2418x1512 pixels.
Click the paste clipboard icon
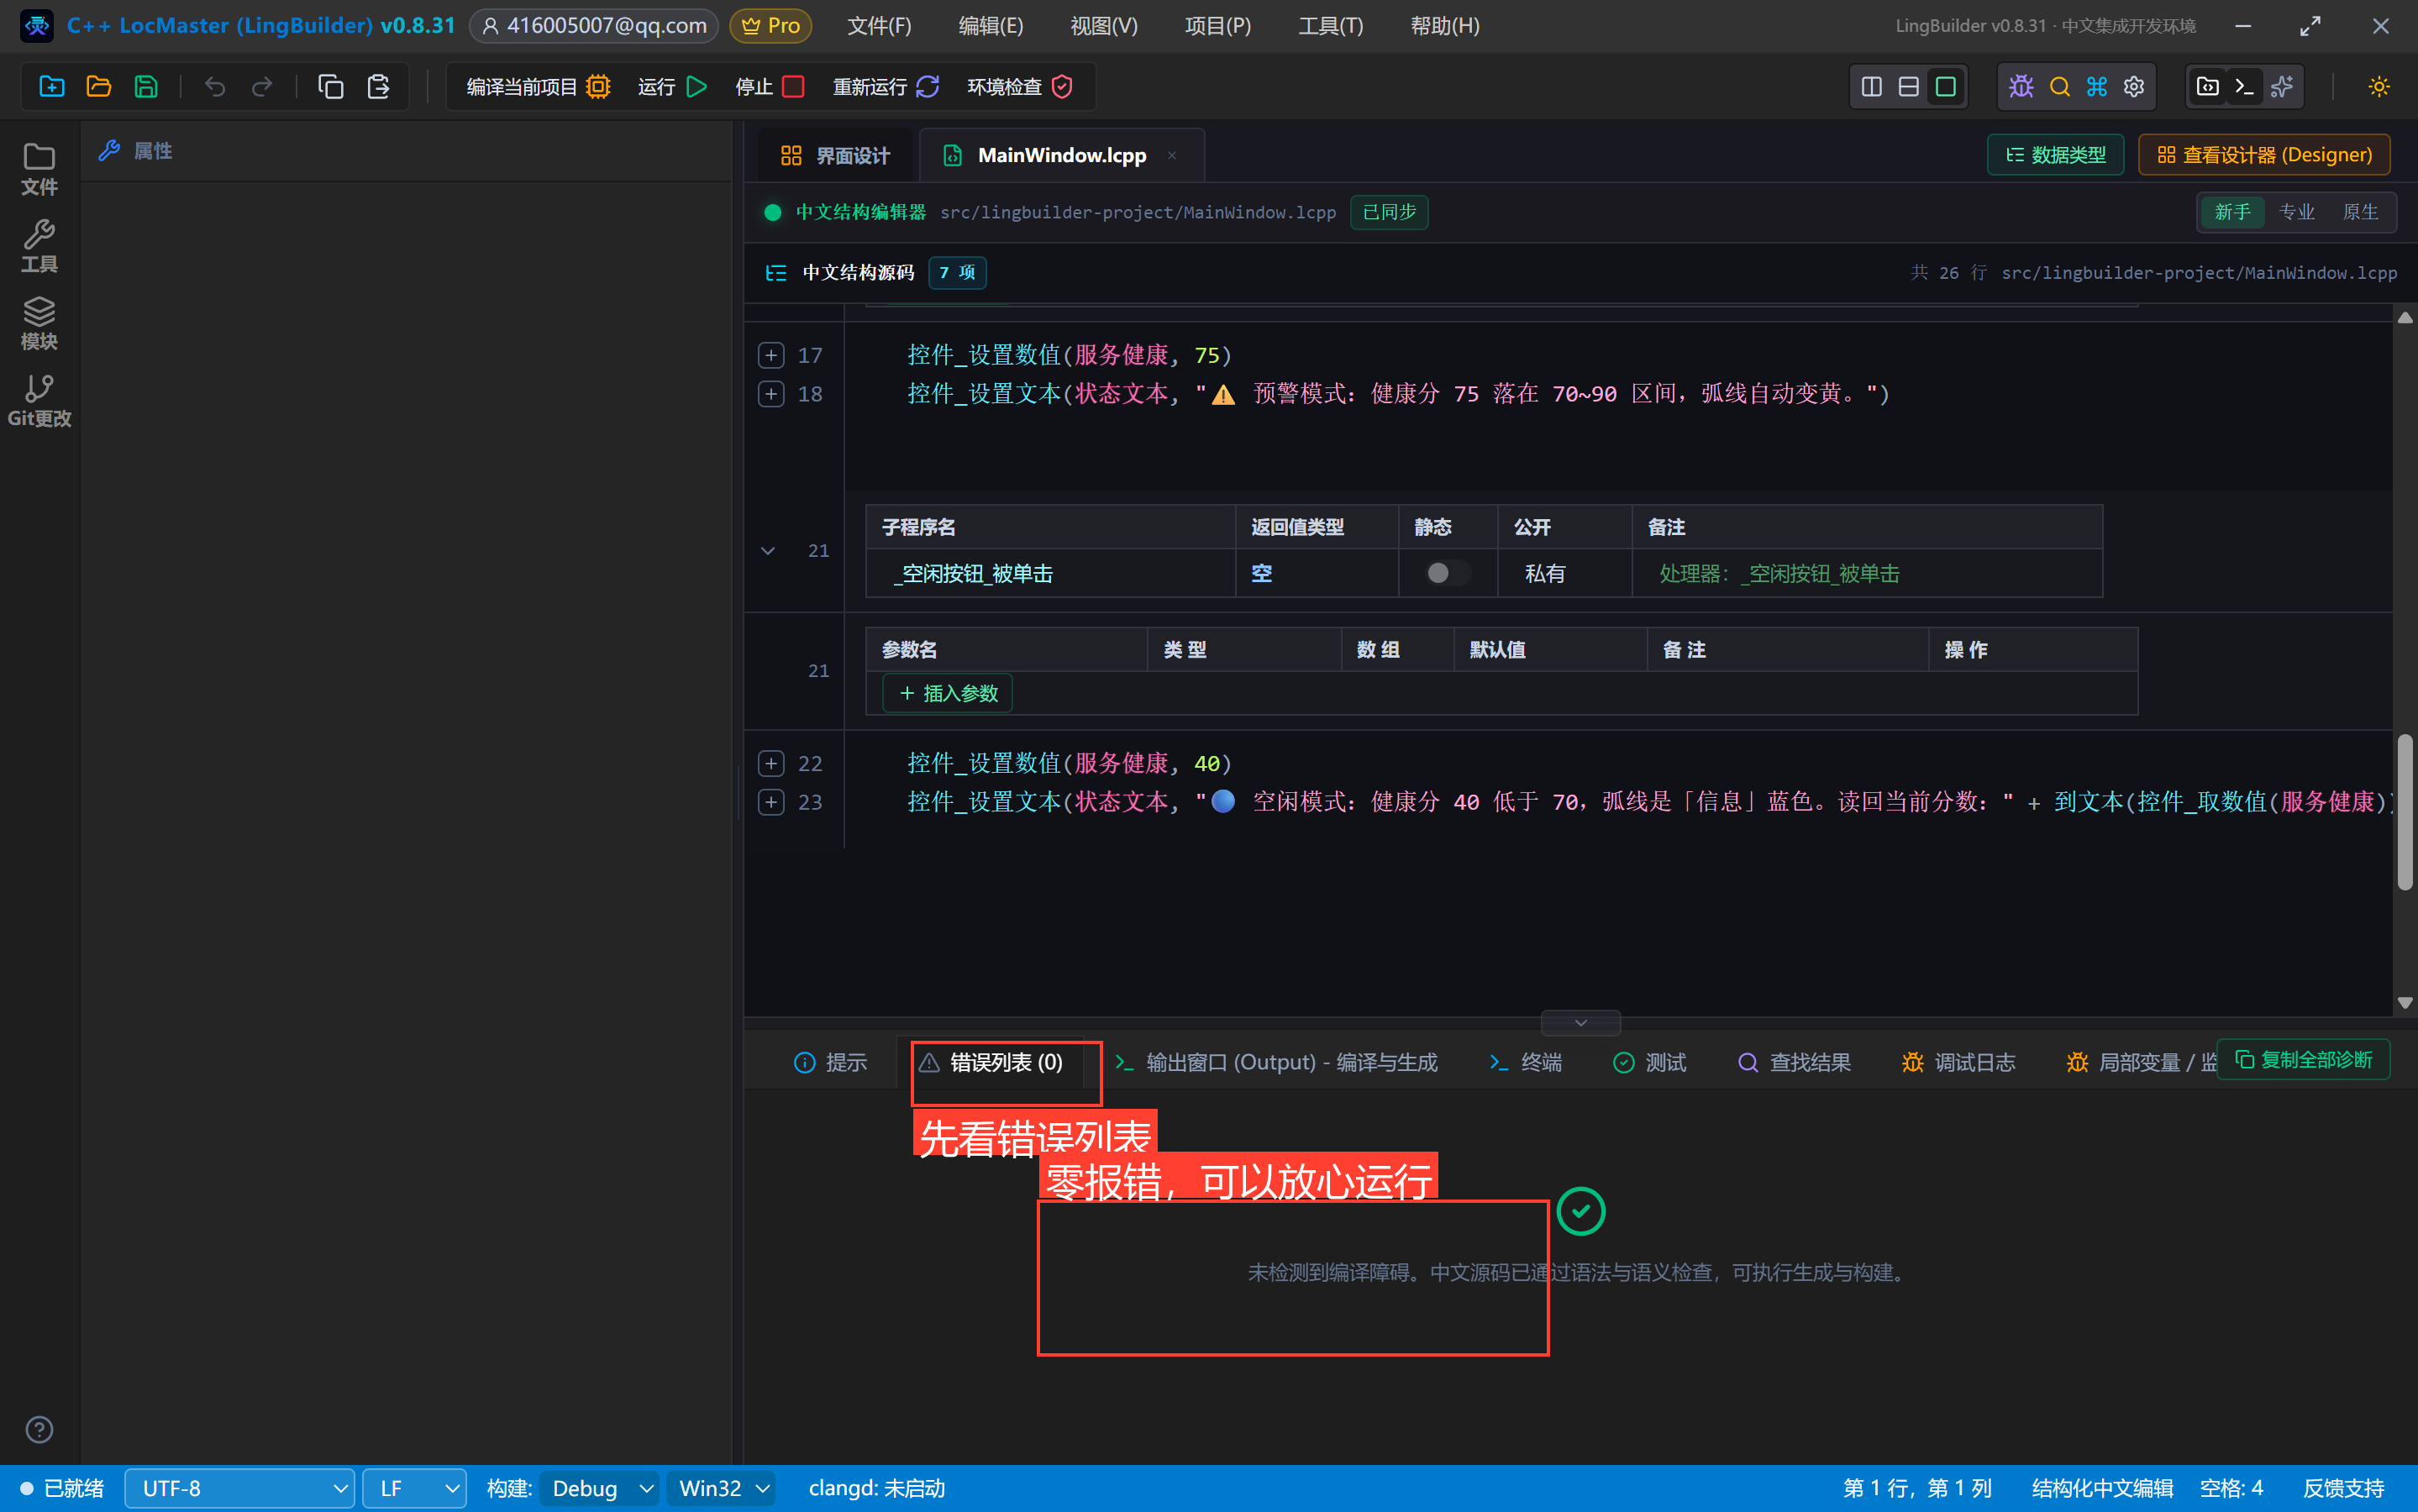pos(378,87)
